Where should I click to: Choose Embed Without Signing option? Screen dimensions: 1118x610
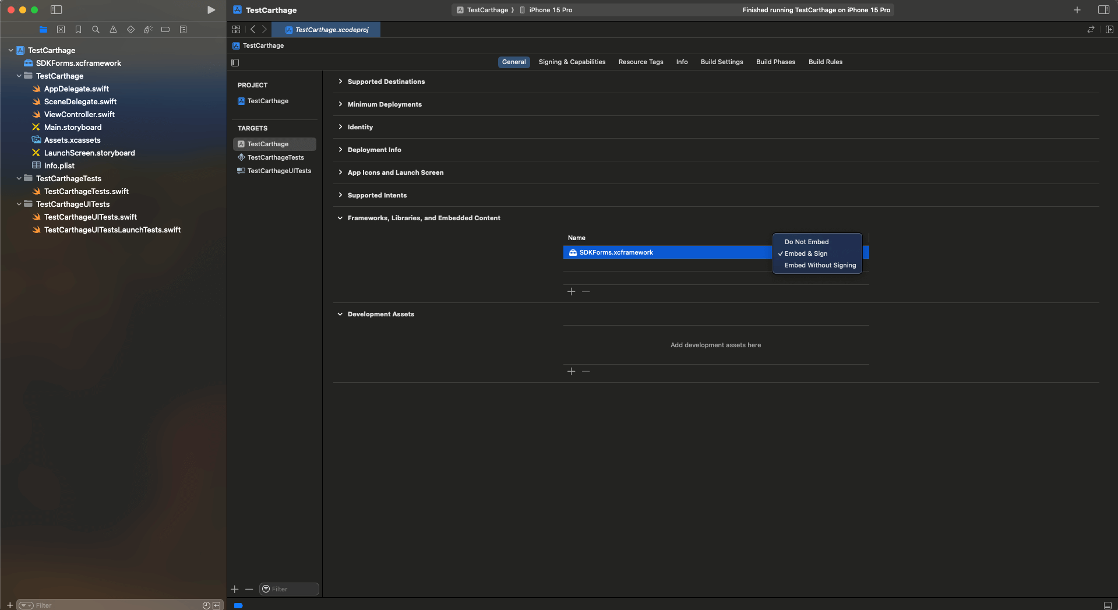click(820, 265)
